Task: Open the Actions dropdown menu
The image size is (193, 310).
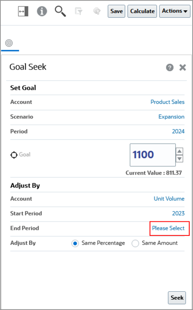Action: (175, 11)
